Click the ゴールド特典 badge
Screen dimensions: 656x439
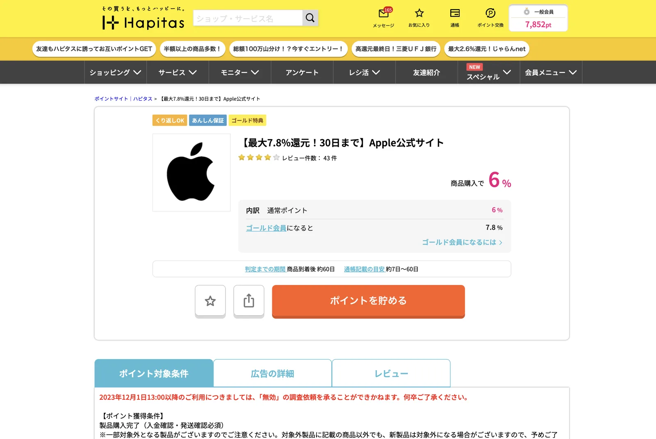coord(247,120)
